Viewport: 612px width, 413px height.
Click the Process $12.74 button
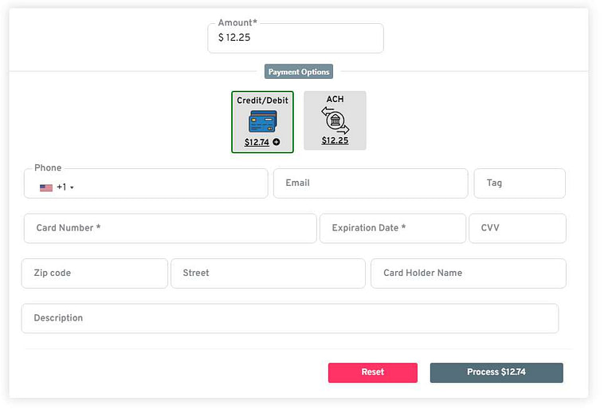[496, 373]
